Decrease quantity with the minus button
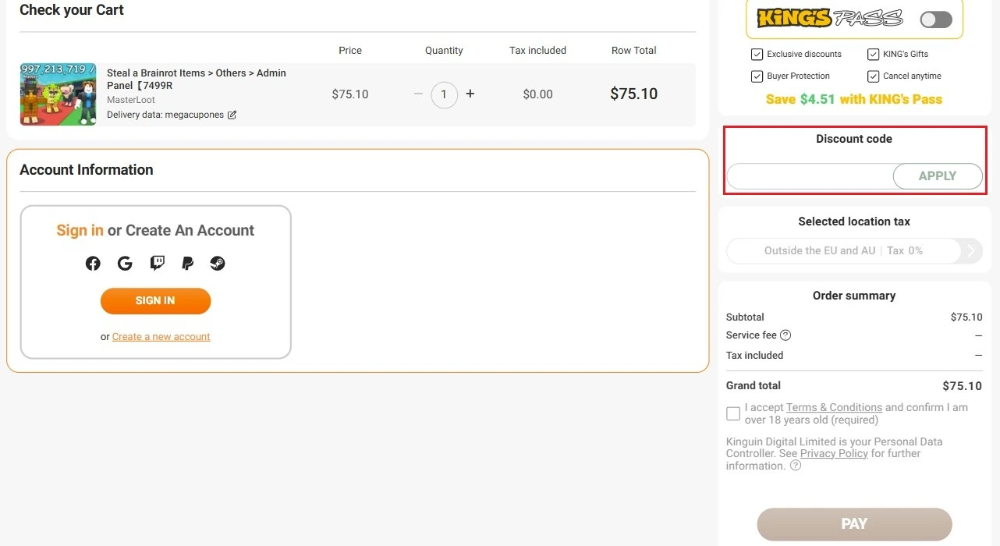This screenshot has width=1000, height=546. pyautogui.click(x=418, y=94)
